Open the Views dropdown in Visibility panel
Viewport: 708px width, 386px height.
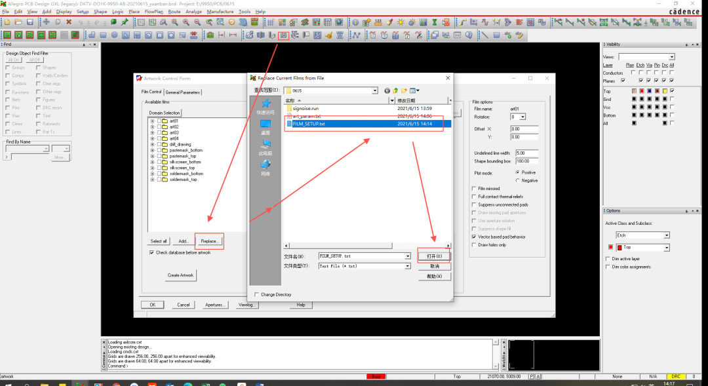672,57
